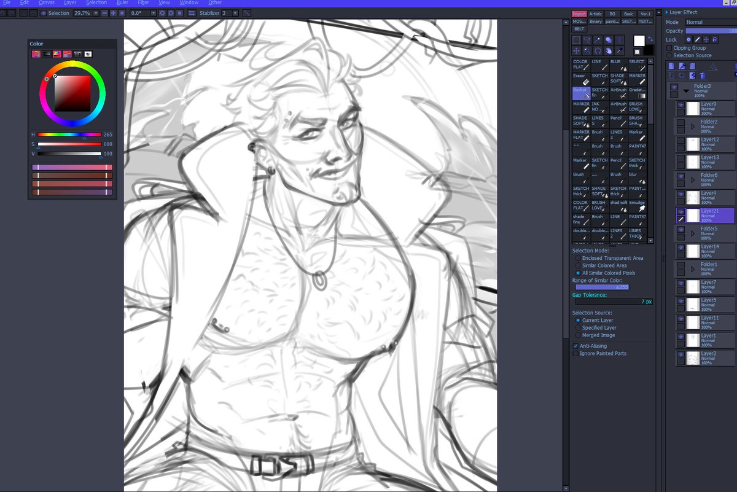Click the BELT tab button
Screen dimensions: 737x492
click(580, 28)
